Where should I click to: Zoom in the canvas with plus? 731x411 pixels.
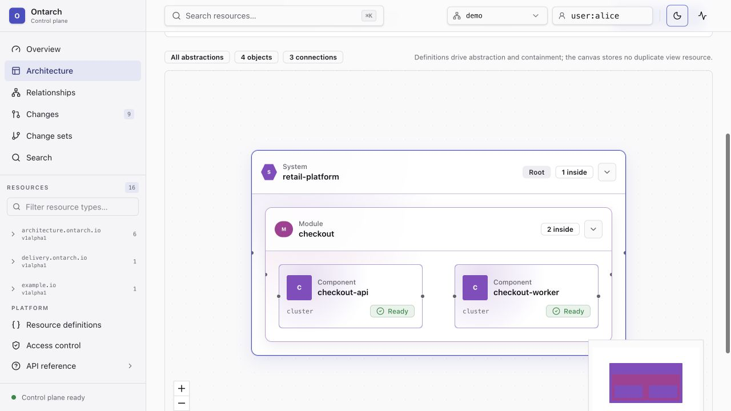coord(182,389)
